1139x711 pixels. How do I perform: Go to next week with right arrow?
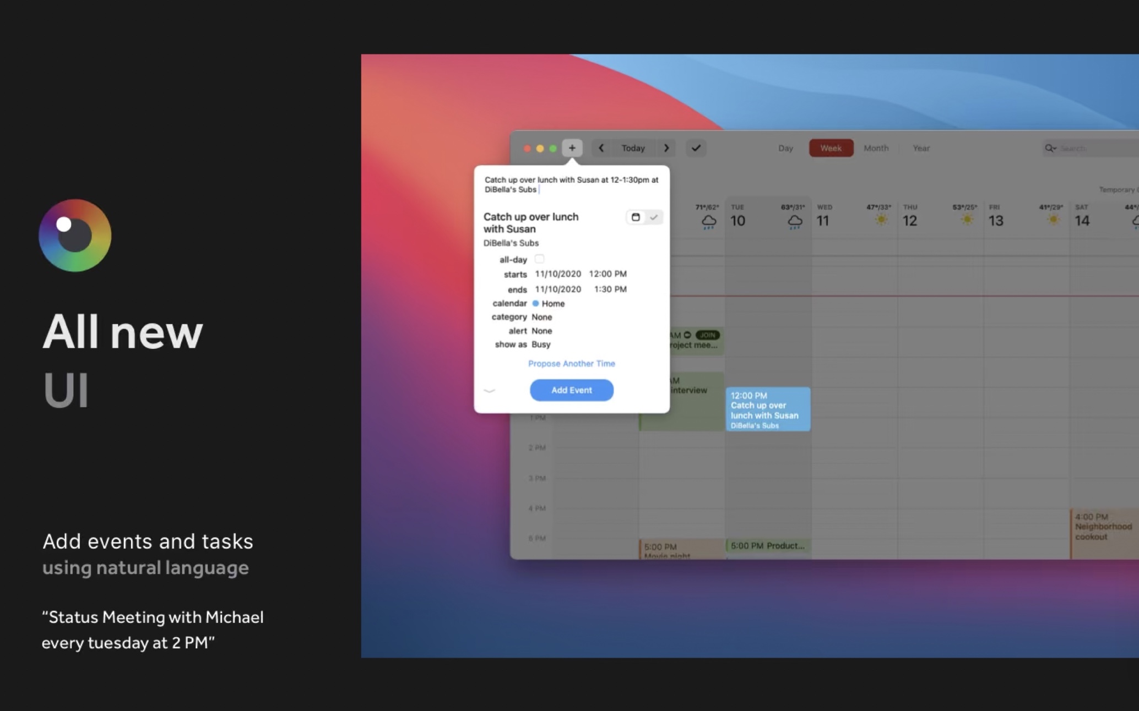pos(666,148)
